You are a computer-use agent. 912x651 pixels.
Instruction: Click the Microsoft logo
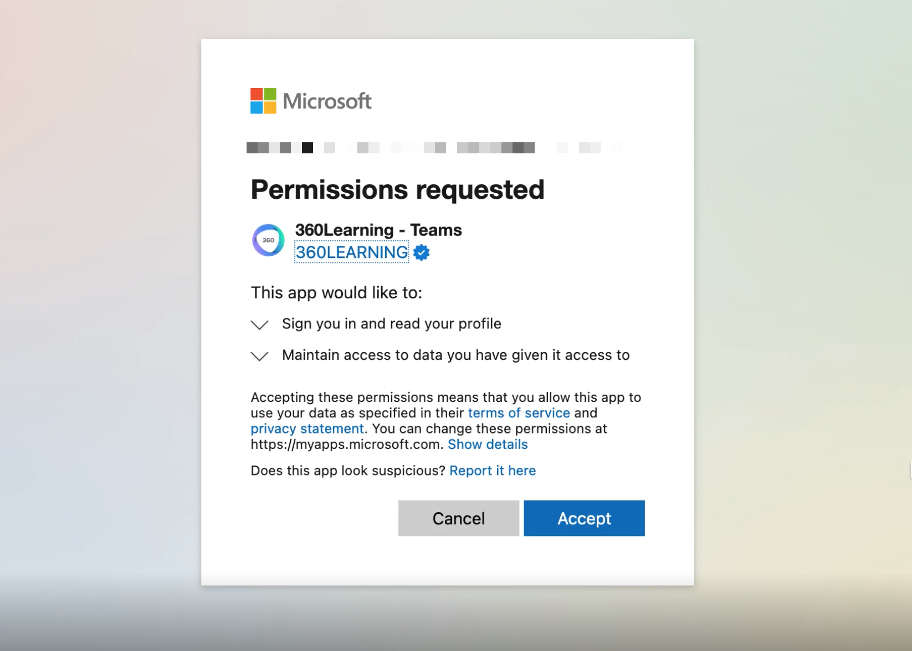pyautogui.click(x=310, y=101)
